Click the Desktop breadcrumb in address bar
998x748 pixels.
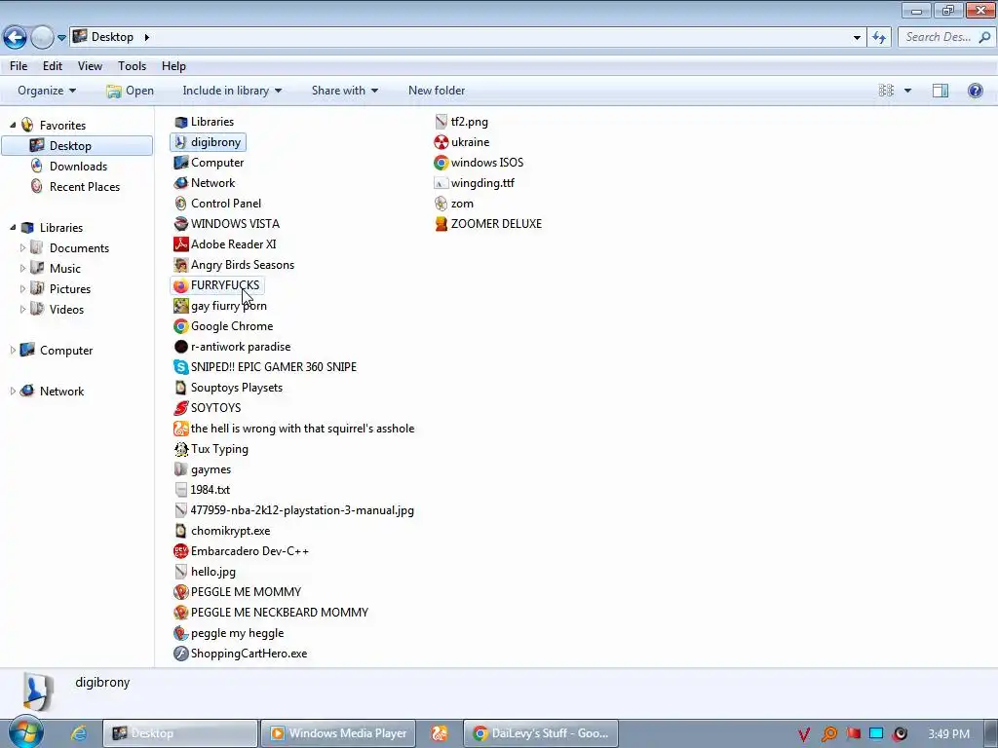point(113,37)
